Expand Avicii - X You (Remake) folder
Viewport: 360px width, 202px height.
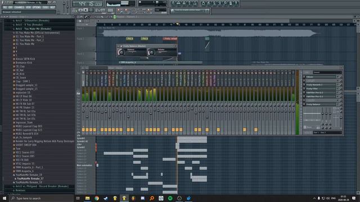click(x=29, y=25)
